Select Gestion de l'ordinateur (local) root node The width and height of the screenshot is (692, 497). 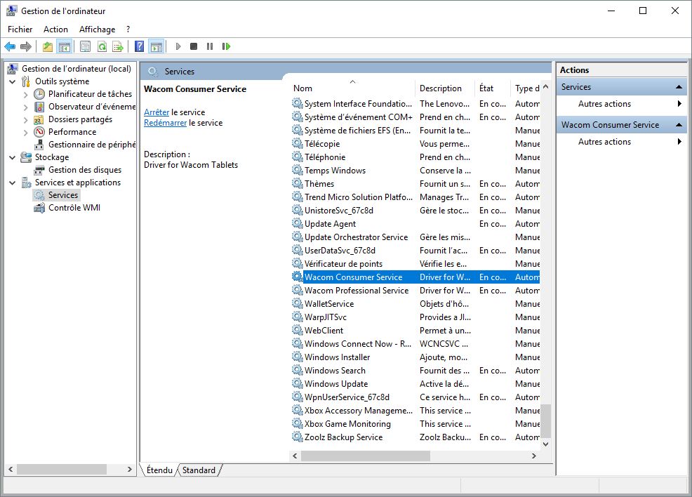coord(76,69)
